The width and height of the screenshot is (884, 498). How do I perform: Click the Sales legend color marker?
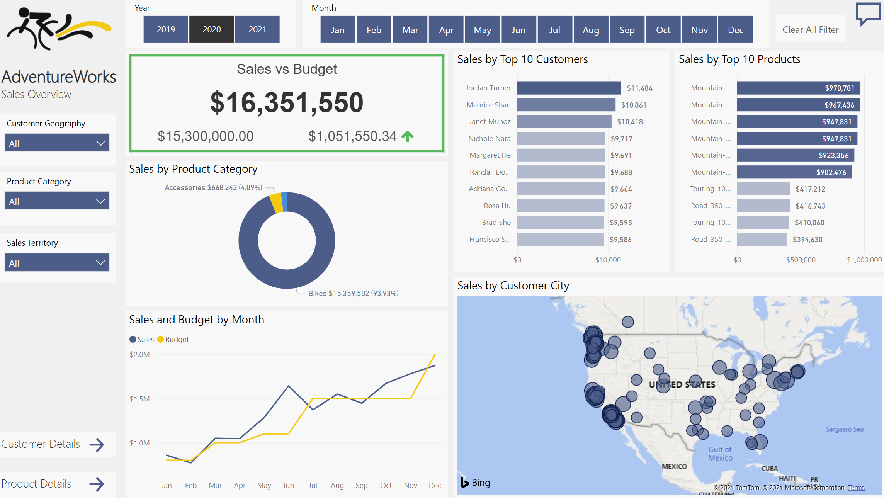pos(133,339)
